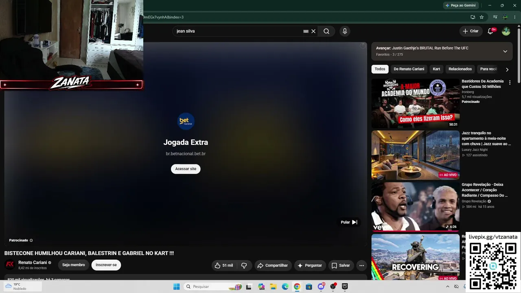
Task: Open Jazz tranquilo live stream thumbnail
Action: 416,155
